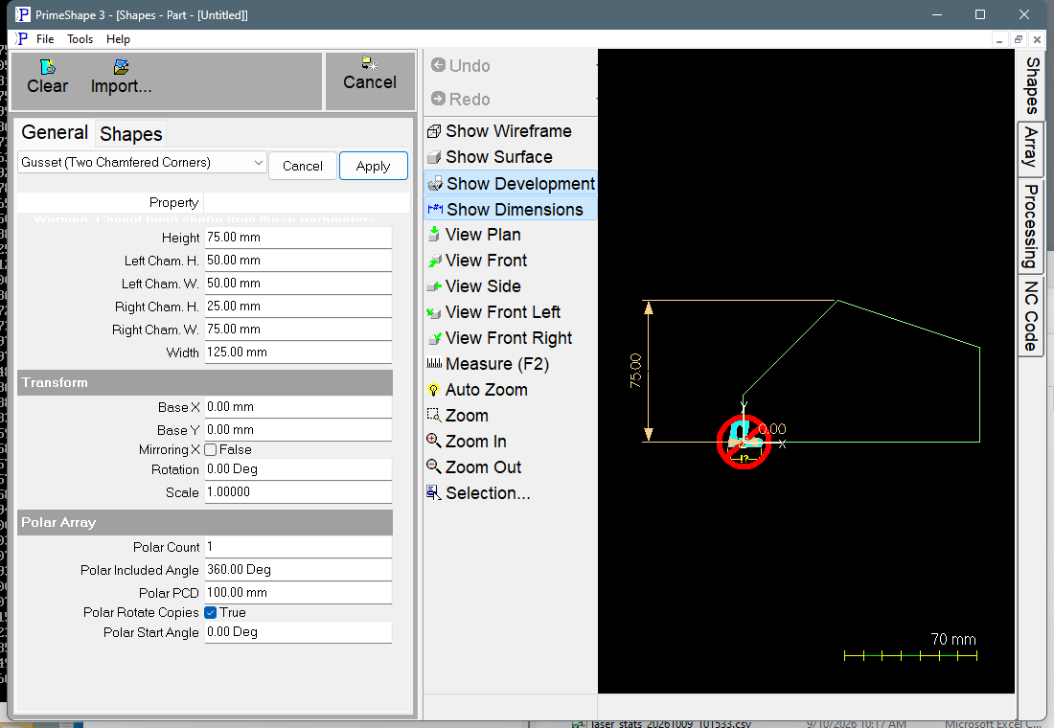1054x728 pixels.
Task: Open the Import dialog icon
Action: coord(121,67)
